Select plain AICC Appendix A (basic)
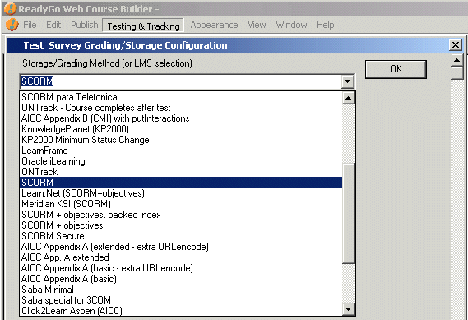The image size is (468, 320). 181,279
